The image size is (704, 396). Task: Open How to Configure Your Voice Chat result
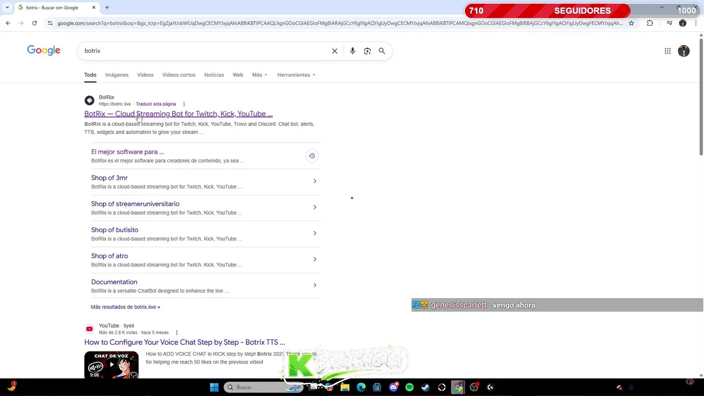[184, 342]
